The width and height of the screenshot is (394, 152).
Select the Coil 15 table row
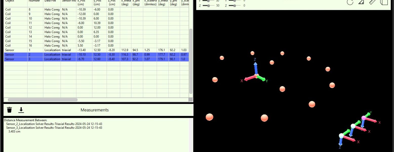click(x=96, y=41)
